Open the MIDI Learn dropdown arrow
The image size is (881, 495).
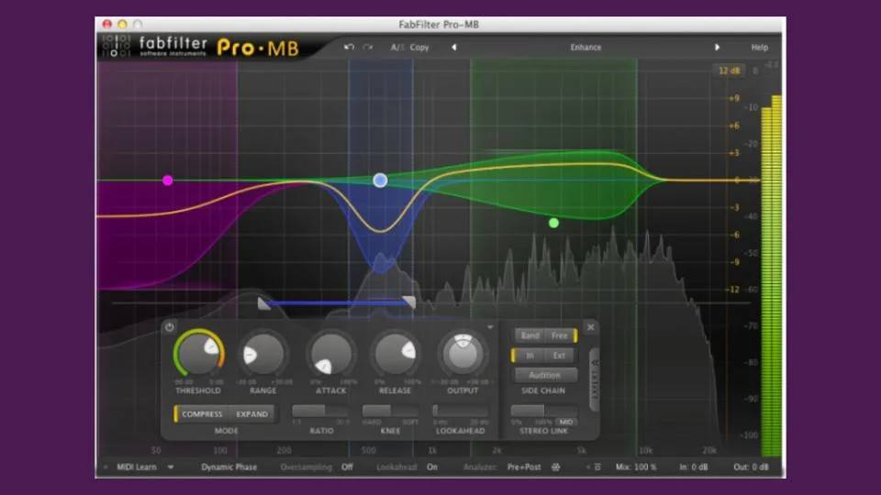click(x=171, y=467)
